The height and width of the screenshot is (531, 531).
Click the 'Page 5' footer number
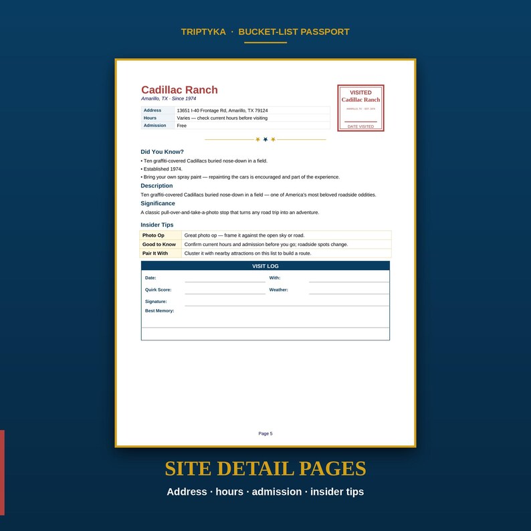pyautogui.click(x=265, y=433)
